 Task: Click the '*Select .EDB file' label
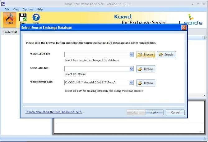pos(40,54)
